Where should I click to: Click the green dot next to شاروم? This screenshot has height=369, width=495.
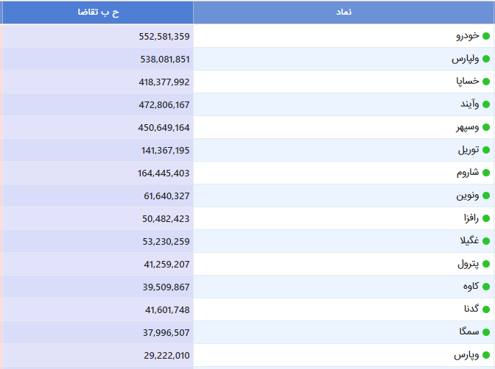click(x=486, y=173)
